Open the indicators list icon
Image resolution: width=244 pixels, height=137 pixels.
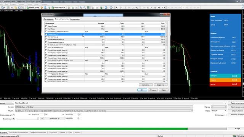click(x=102, y=8)
